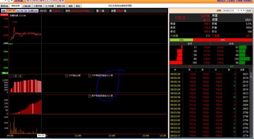Open the stock selector dropdown arrow
Image resolution: width=254 pixels, height=139 pixels.
point(5,1)
